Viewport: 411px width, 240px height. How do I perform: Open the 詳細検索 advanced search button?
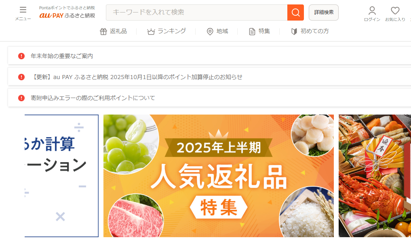pyautogui.click(x=323, y=12)
